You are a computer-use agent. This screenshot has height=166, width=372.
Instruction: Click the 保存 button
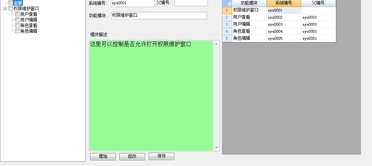click(161, 156)
